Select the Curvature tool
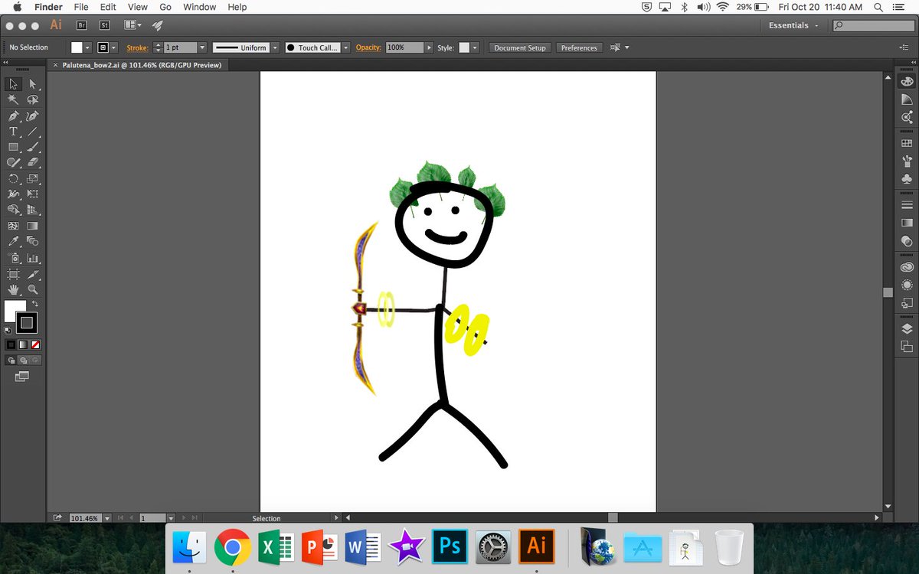The height and width of the screenshot is (574, 919). click(33, 116)
